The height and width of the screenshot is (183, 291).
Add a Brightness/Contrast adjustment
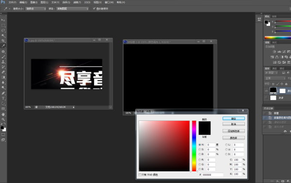tap(275, 51)
